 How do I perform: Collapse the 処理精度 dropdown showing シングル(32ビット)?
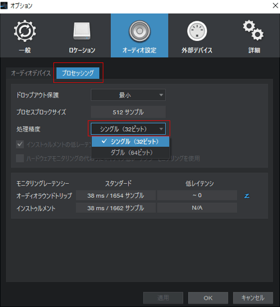point(128,129)
